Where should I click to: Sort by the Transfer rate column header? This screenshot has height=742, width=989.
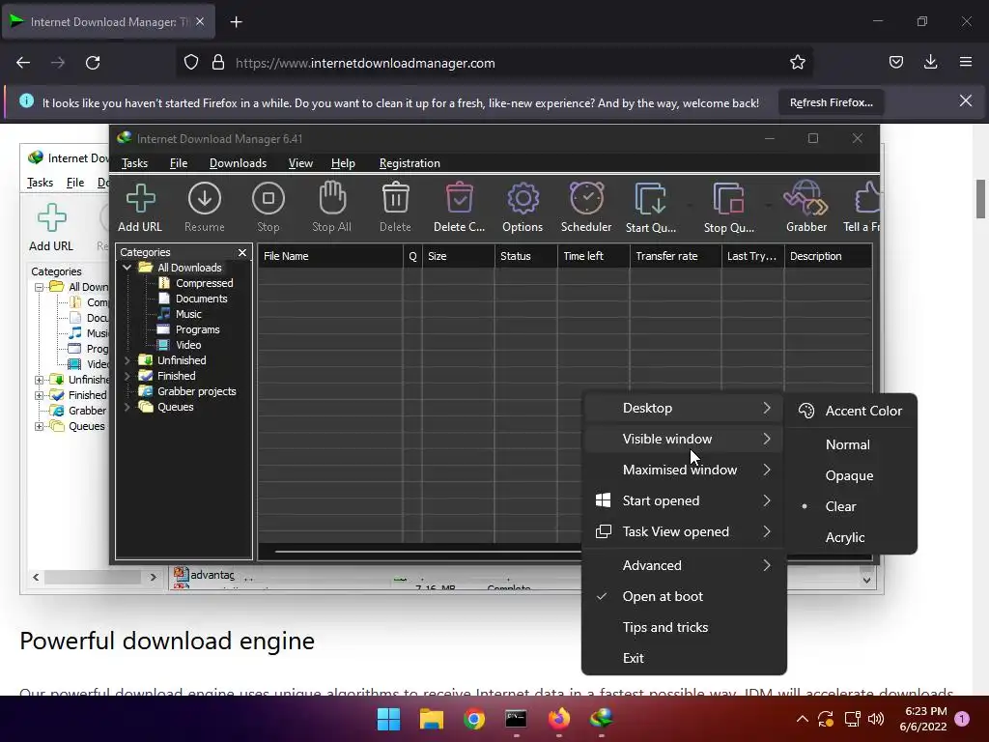click(x=675, y=256)
